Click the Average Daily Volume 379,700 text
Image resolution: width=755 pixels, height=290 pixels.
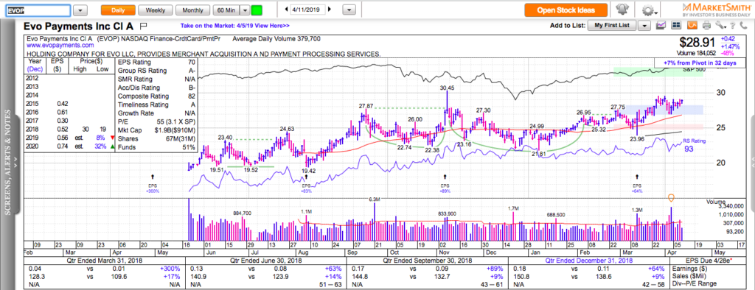coord(276,38)
